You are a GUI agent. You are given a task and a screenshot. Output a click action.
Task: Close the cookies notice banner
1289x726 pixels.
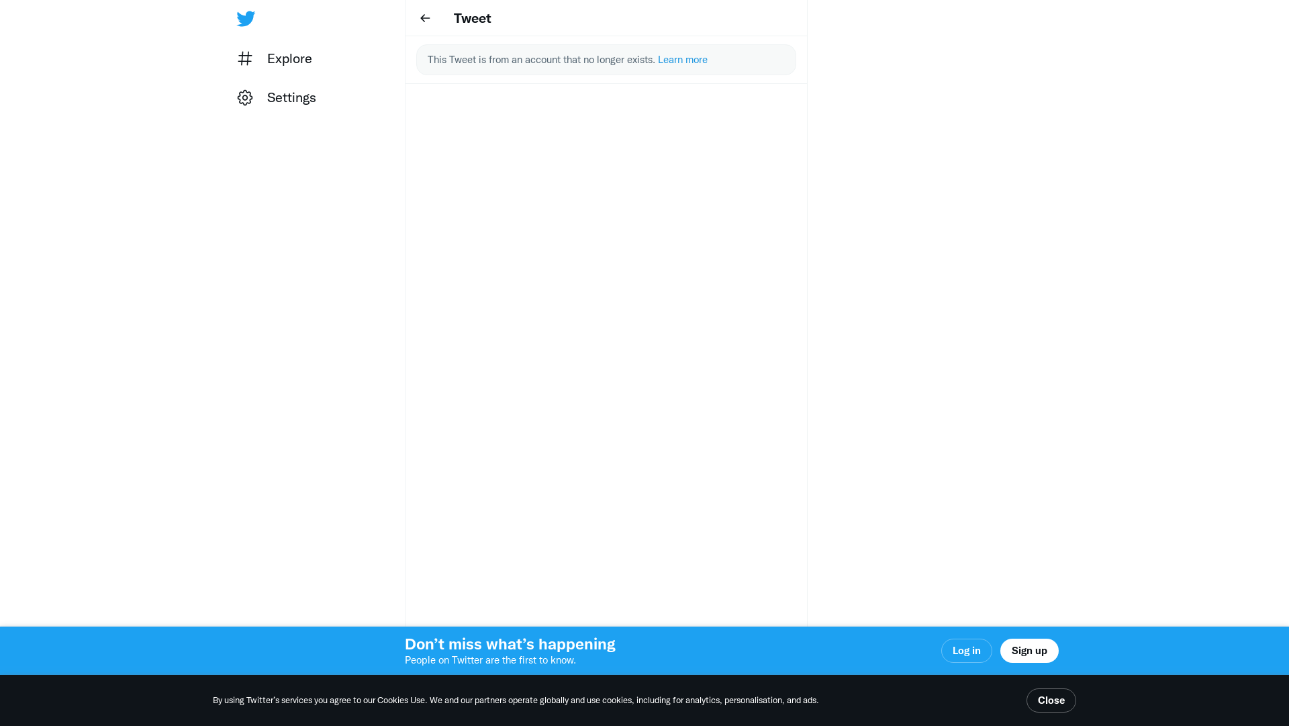tap(1051, 700)
